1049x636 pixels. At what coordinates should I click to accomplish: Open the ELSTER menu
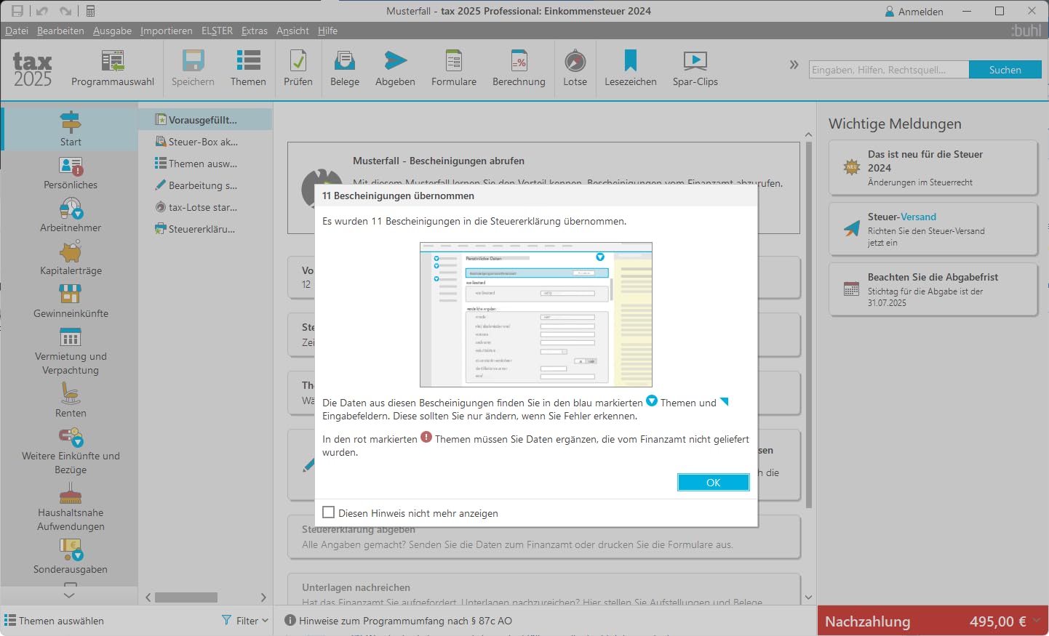point(217,31)
